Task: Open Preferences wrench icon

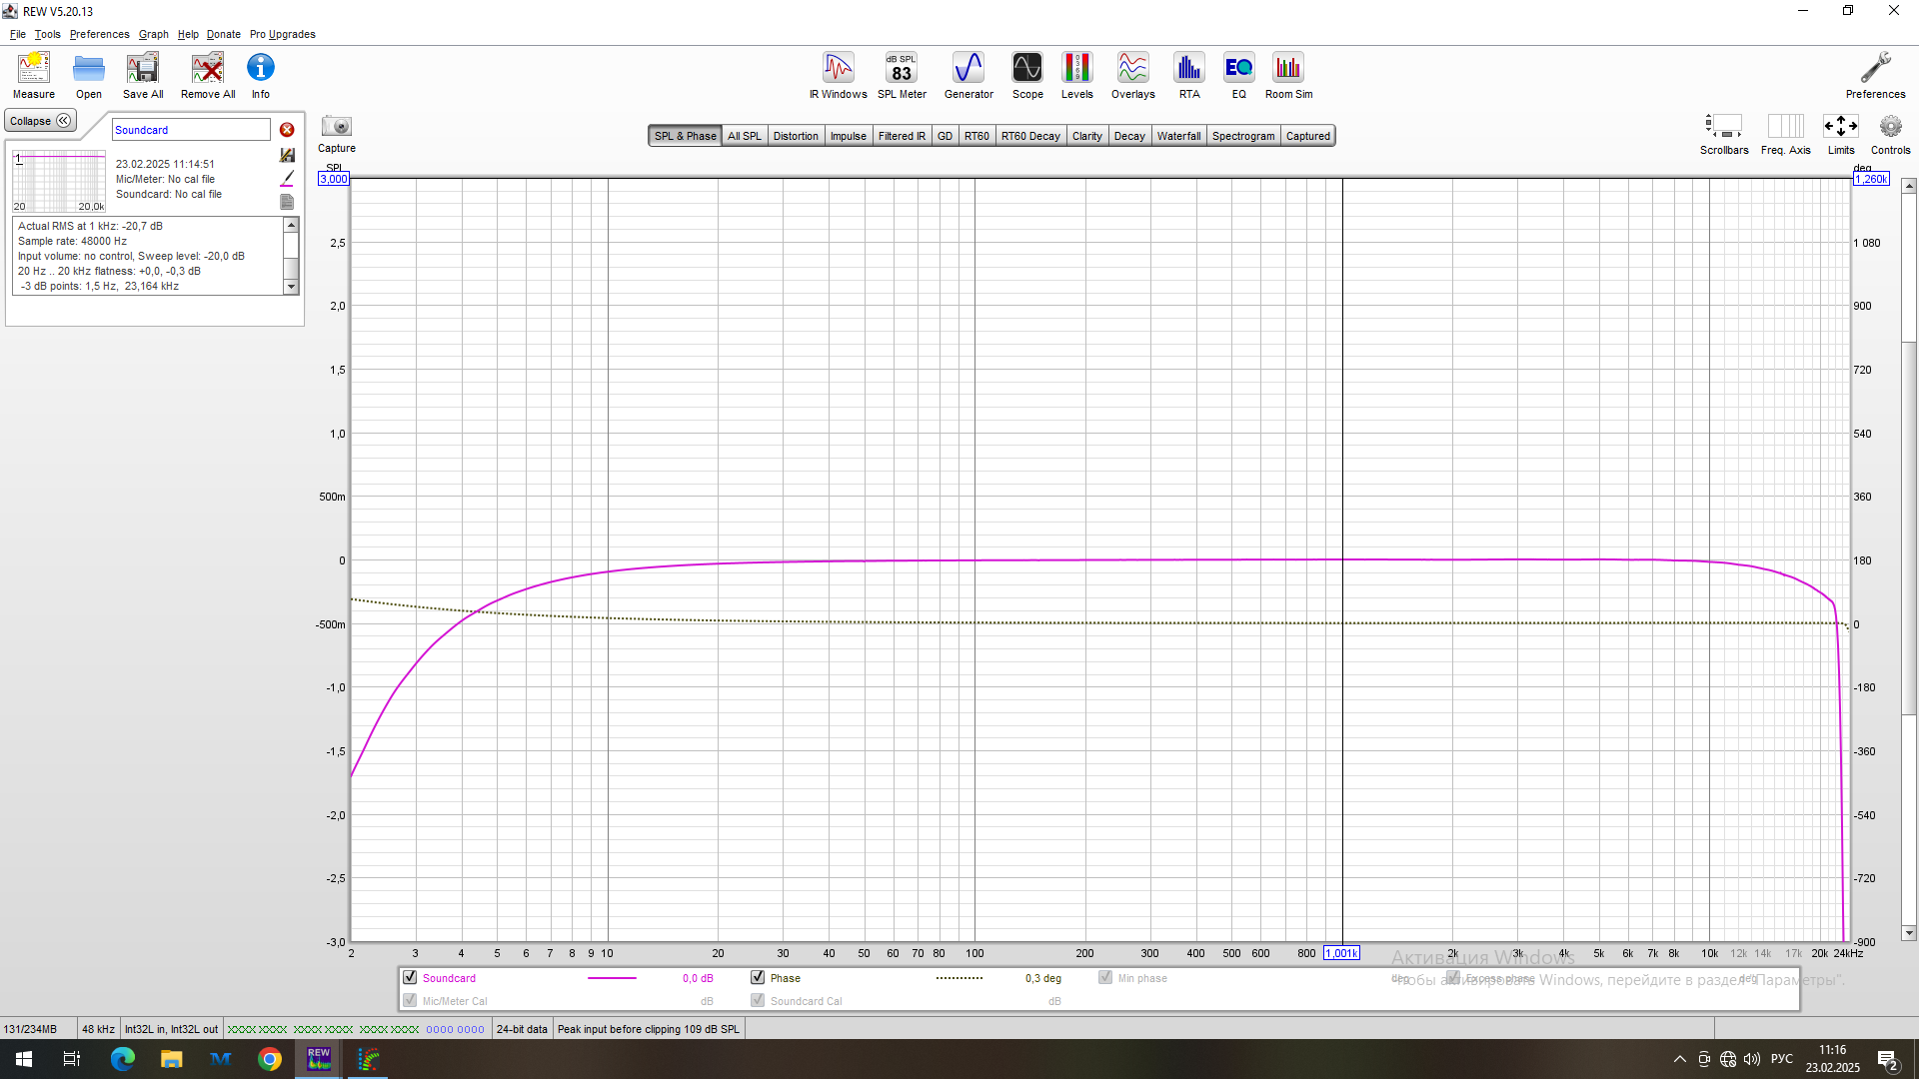Action: 1875,76
